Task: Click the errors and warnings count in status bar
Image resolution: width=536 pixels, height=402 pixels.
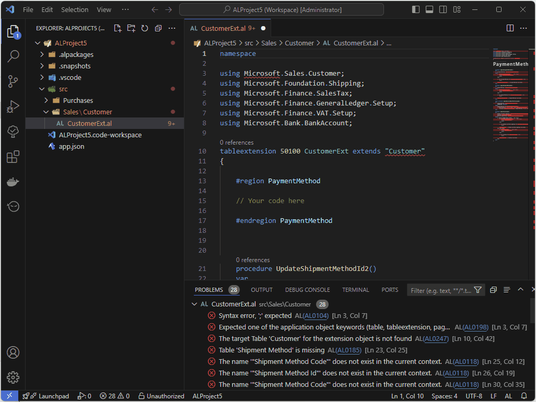Action: point(114,396)
